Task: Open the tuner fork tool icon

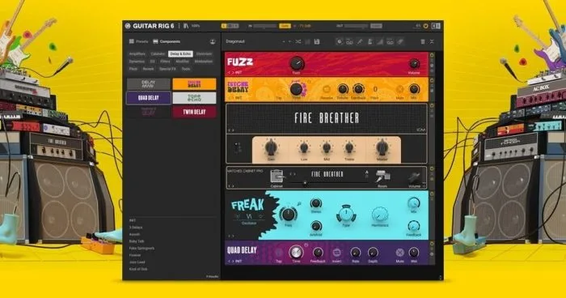Action: tap(360, 42)
